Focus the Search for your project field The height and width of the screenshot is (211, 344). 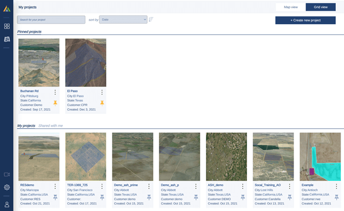(51, 20)
